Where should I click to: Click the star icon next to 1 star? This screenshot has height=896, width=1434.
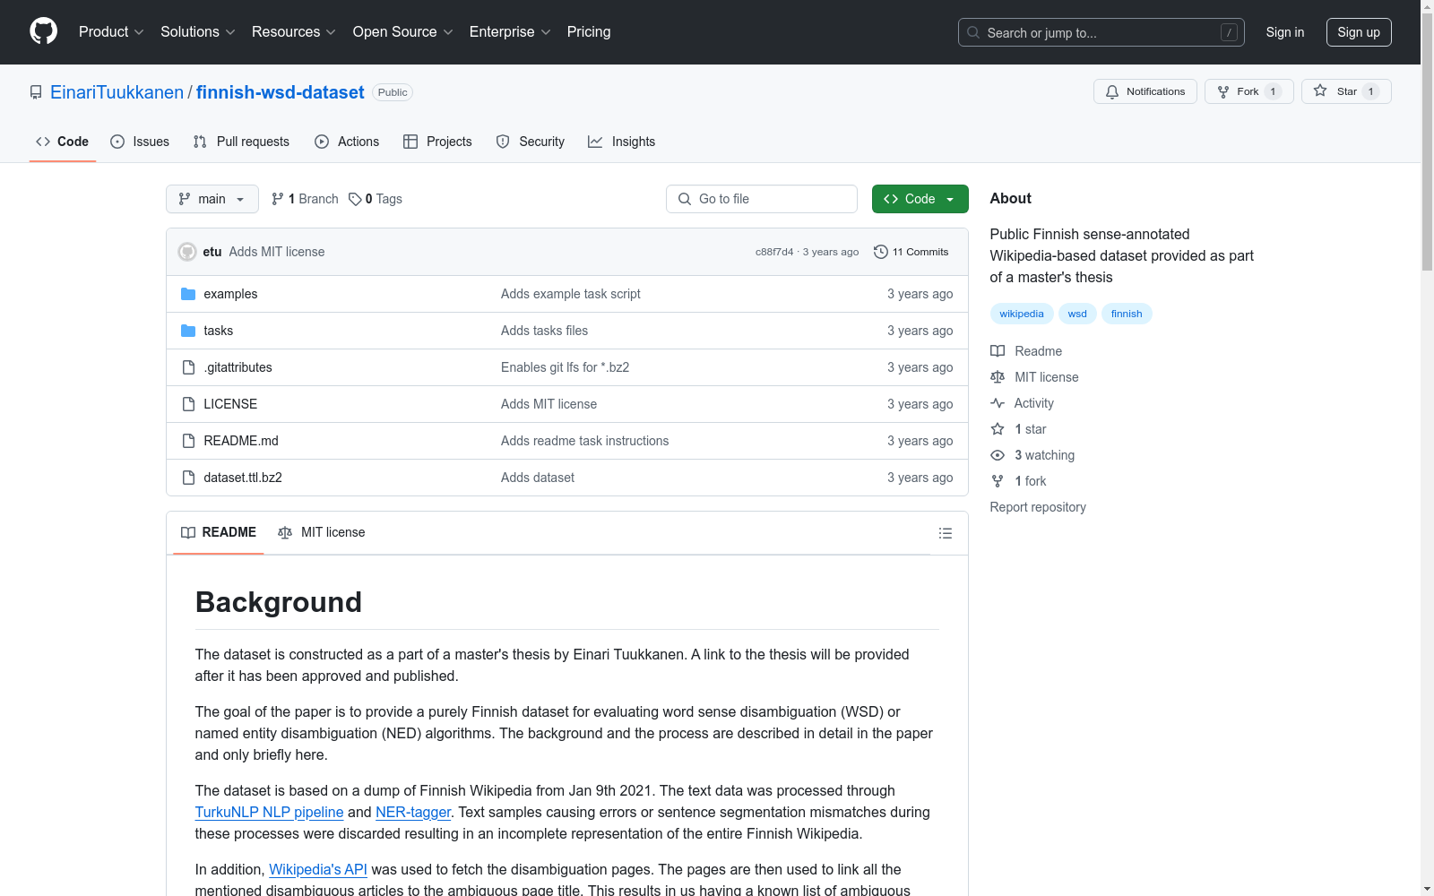click(998, 429)
